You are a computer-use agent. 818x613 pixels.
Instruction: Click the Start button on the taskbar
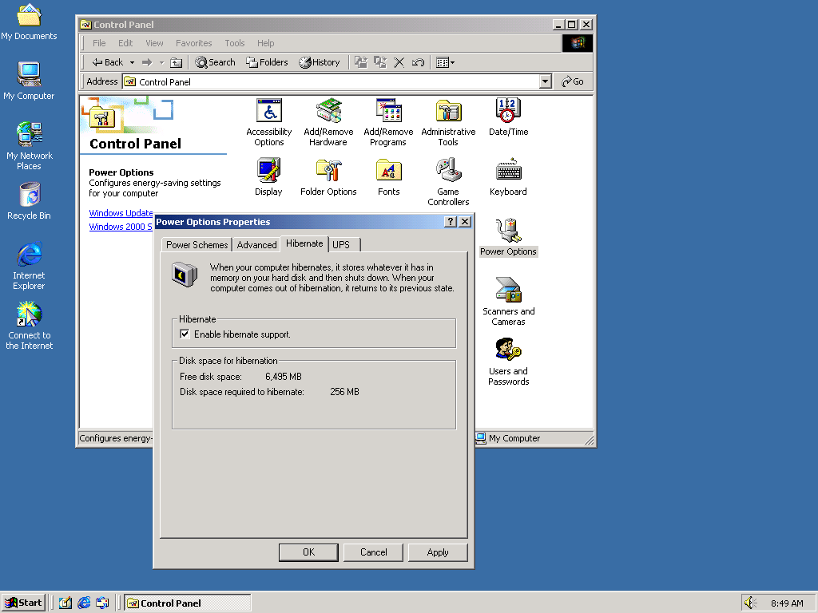(23, 602)
